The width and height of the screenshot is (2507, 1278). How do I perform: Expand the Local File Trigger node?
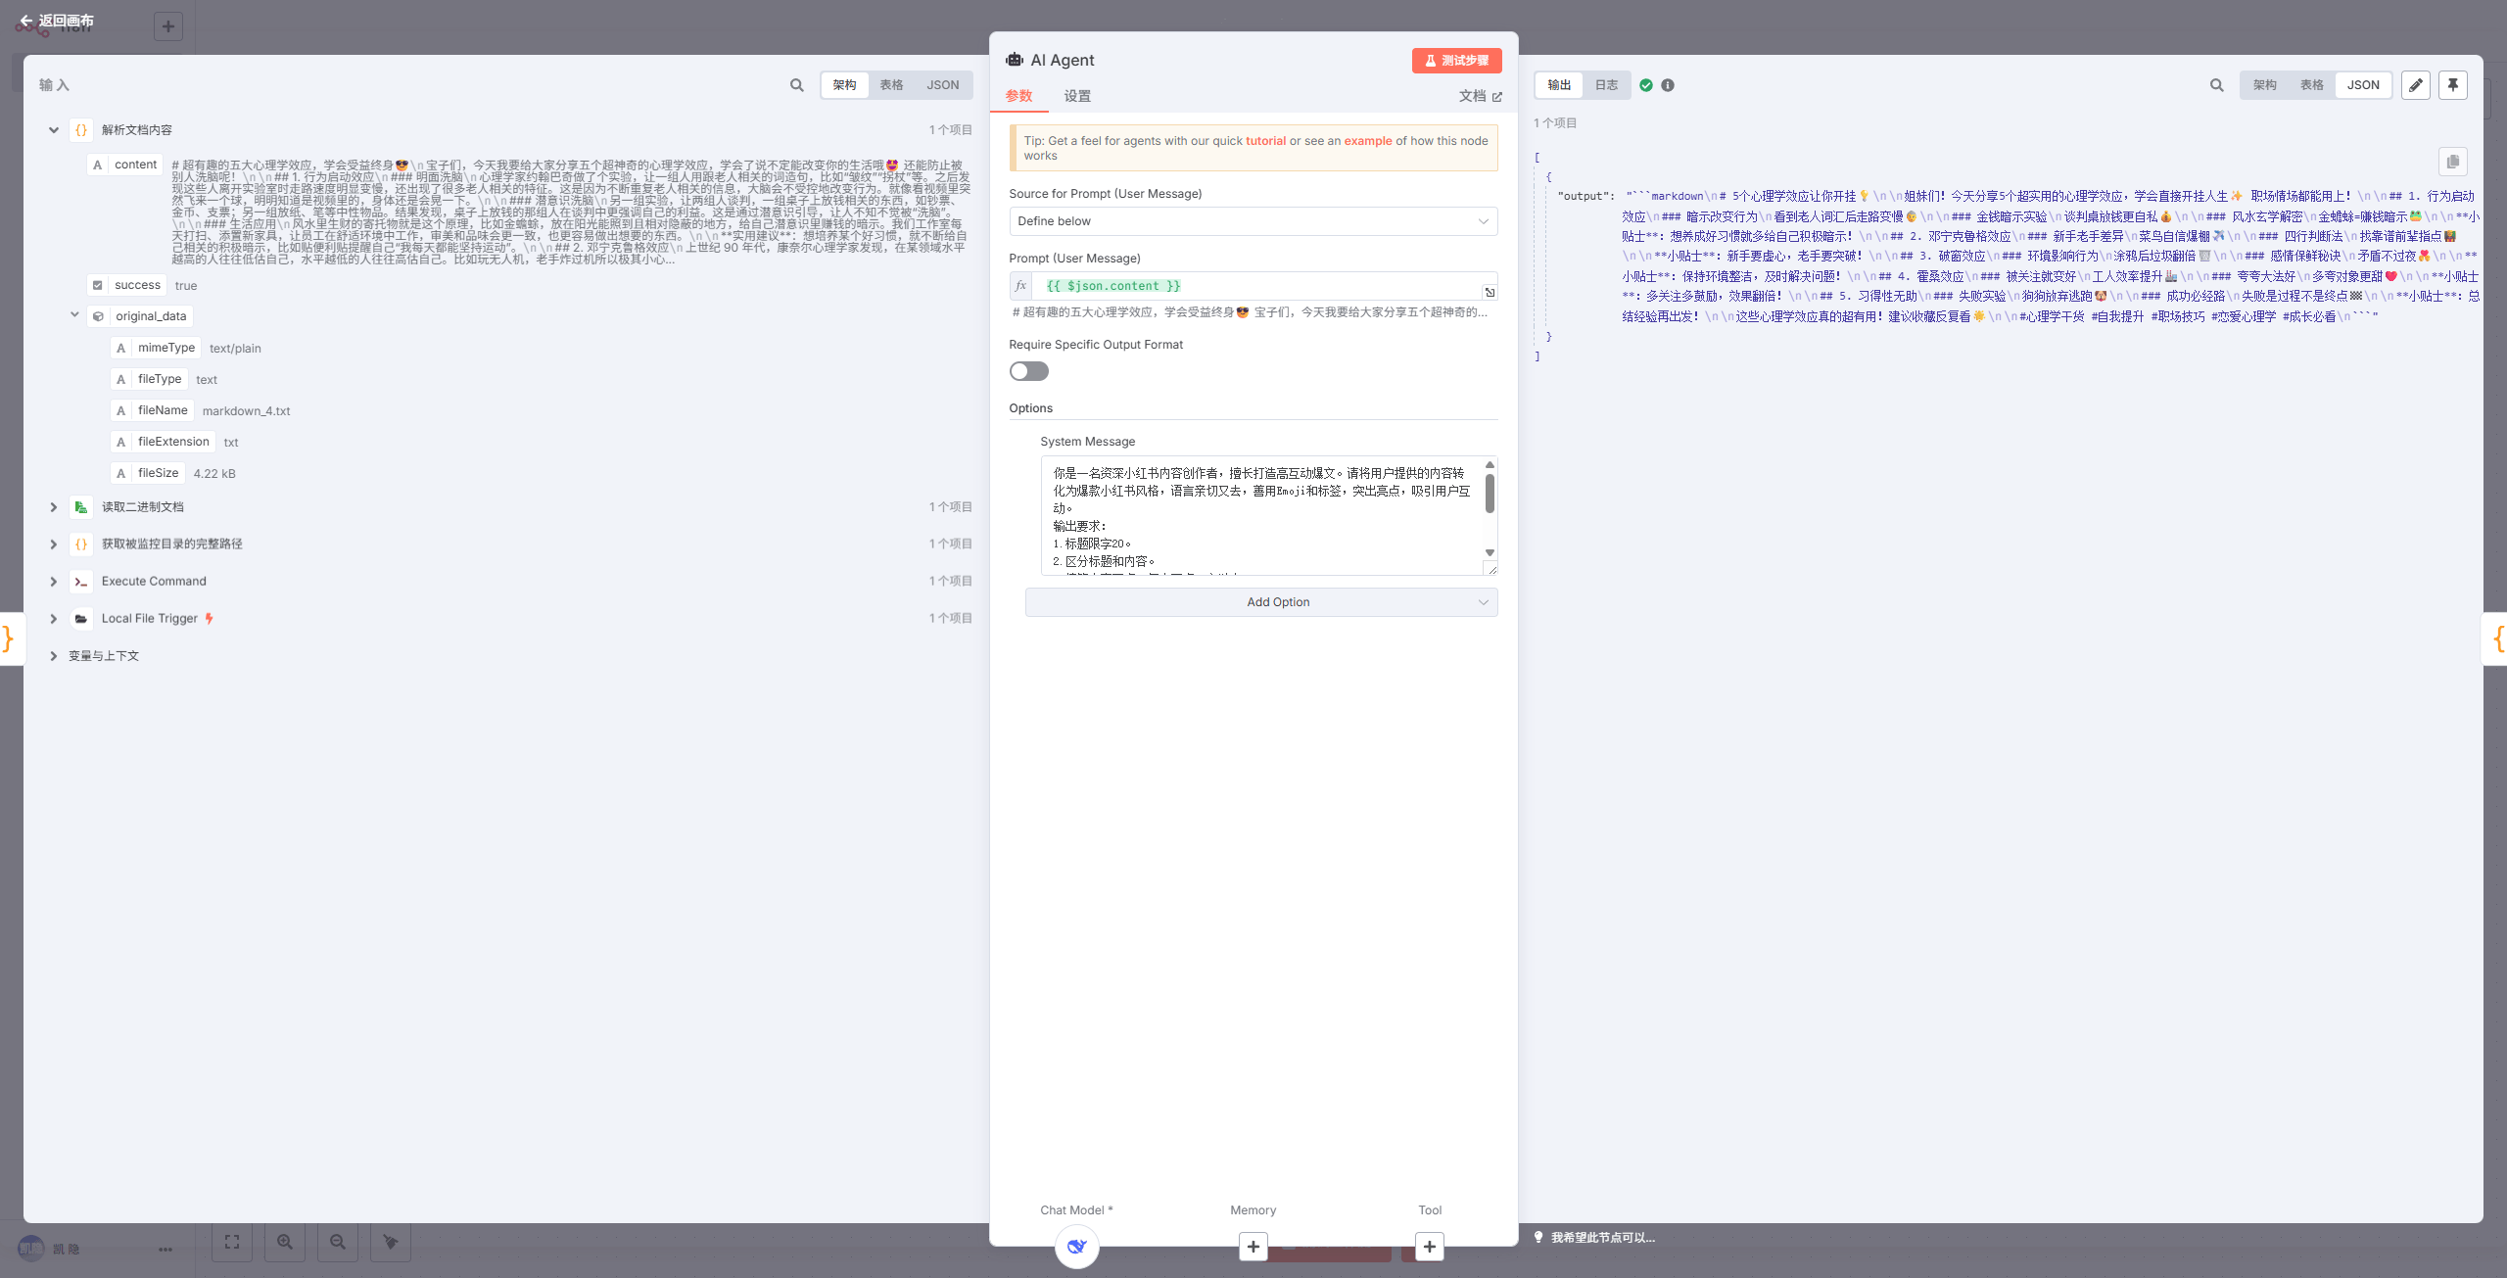tap(54, 619)
